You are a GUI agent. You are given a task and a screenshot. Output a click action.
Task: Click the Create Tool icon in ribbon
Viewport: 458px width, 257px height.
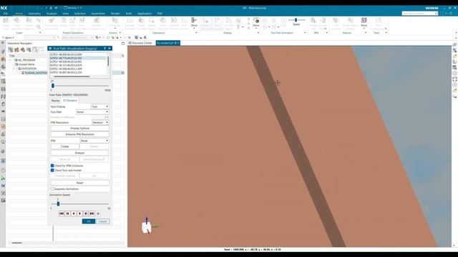pos(6,24)
